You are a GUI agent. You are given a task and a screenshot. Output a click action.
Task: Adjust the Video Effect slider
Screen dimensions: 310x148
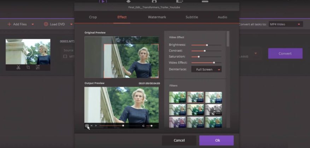click(x=206, y=63)
